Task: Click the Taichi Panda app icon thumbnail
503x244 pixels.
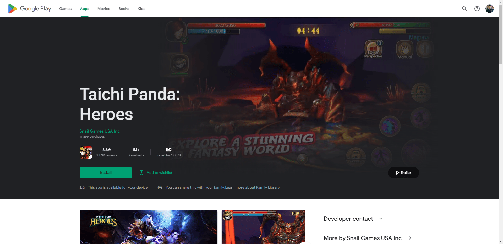Action: pyautogui.click(x=86, y=152)
